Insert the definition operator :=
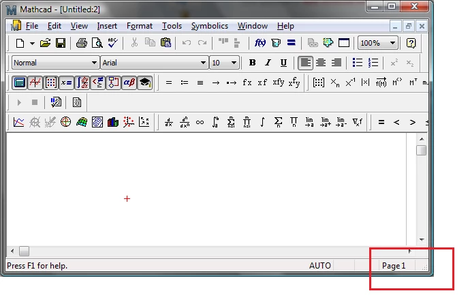Viewport: 470px width, 304px height. coord(185,82)
